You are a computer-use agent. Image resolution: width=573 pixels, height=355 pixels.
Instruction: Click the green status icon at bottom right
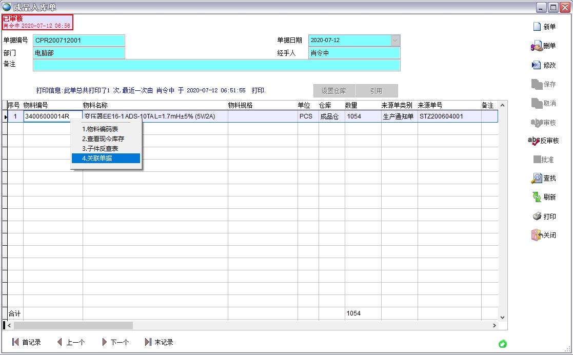tap(503, 343)
